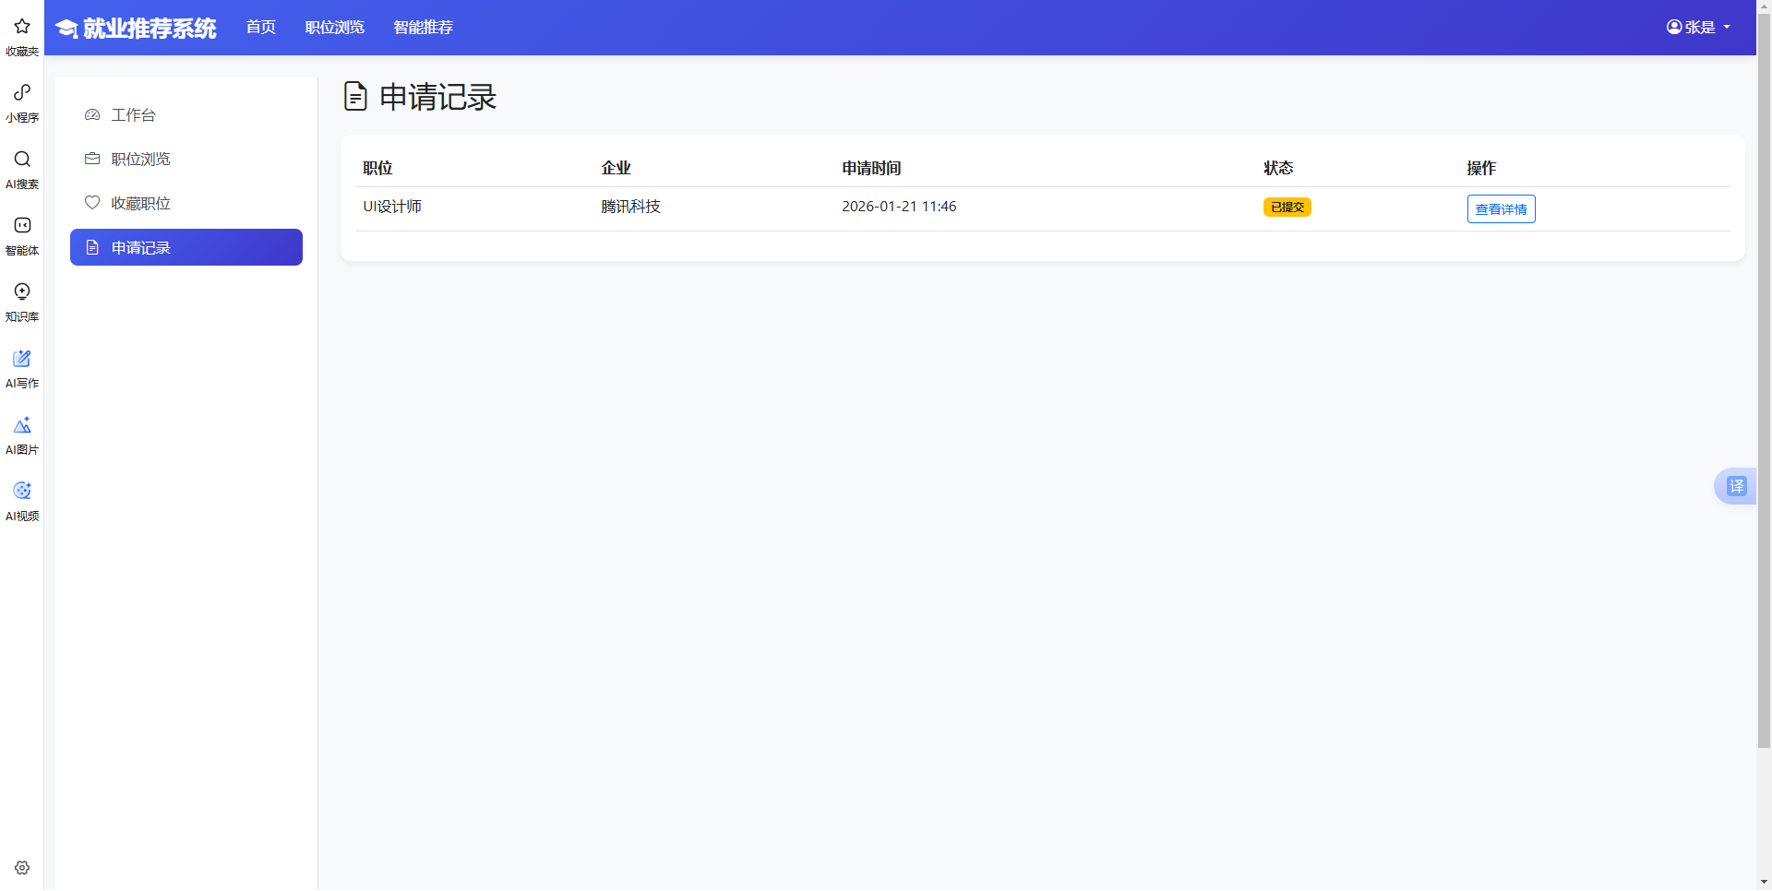
Task: Launch the AI写作 pencil icon
Action: click(22, 358)
